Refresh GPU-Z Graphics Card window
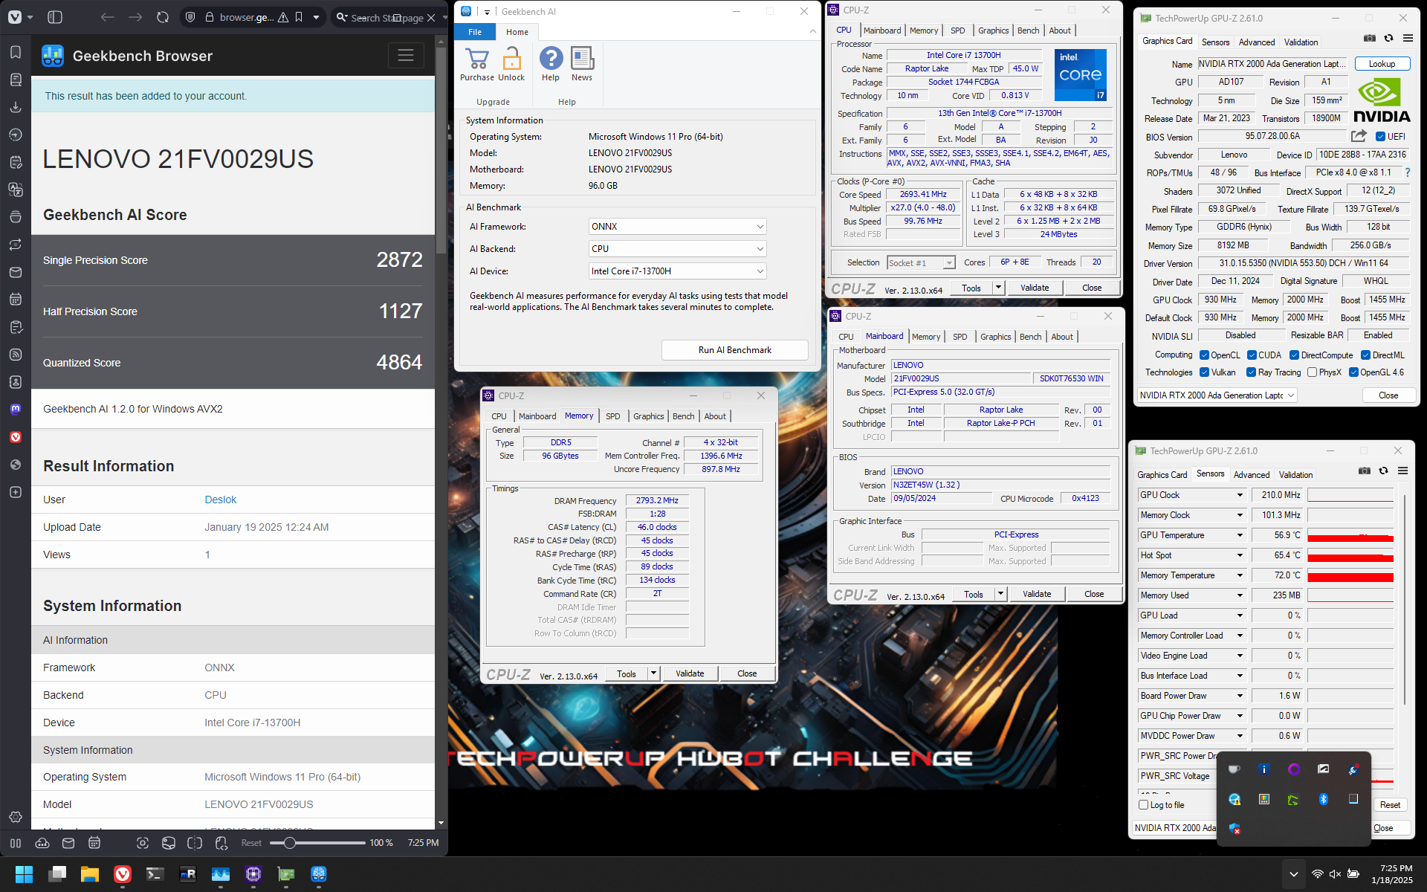Image resolution: width=1427 pixels, height=892 pixels. (x=1388, y=38)
